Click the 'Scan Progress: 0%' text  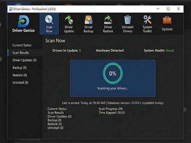111,109
